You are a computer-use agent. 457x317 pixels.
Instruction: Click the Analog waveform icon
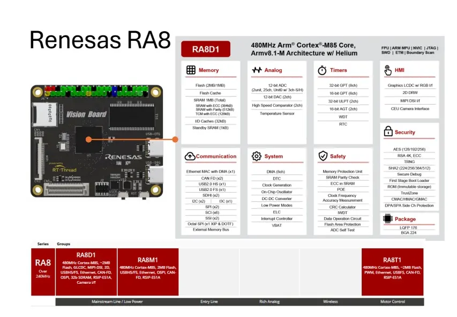coord(256,70)
